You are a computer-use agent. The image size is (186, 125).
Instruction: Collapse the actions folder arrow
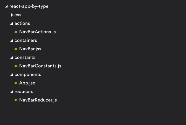click(11, 24)
